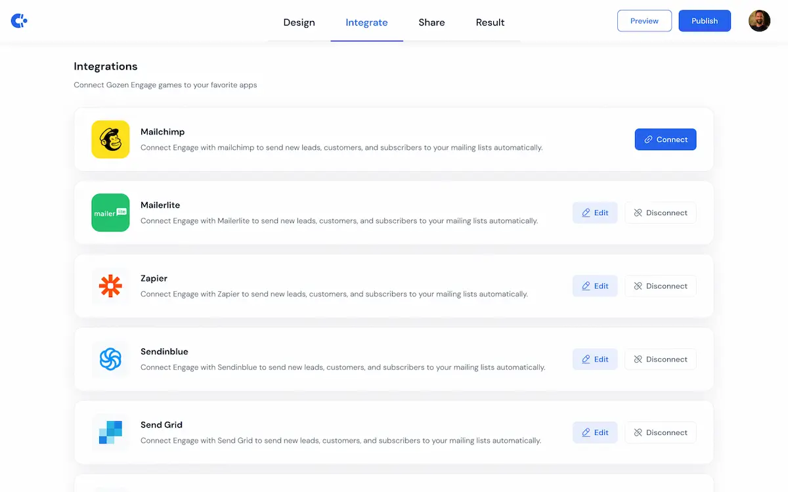This screenshot has width=788, height=492.
Task: Click the Mailchimp integration icon
Action: [x=110, y=139]
